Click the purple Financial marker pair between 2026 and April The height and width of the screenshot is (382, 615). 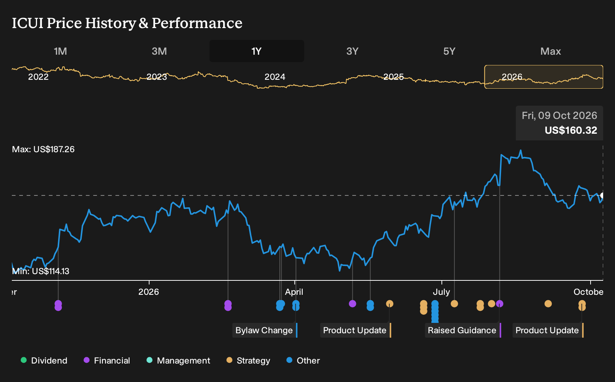[228, 306]
